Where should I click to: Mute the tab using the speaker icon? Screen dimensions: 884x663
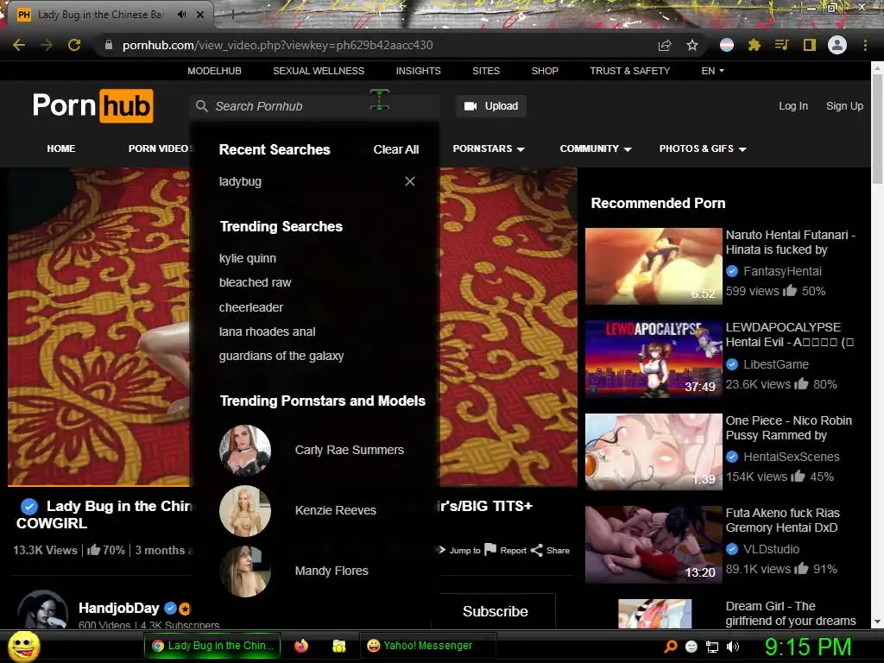click(181, 15)
